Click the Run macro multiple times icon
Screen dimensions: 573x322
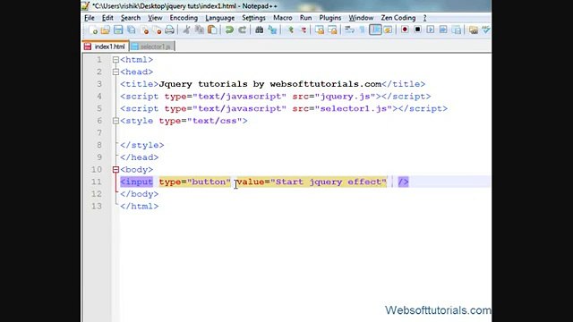pyautogui.click(x=443, y=30)
